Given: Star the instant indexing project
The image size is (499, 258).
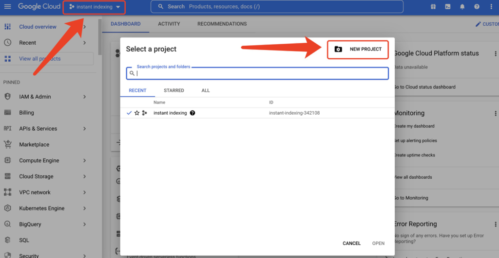Looking at the screenshot, I should [137, 113].
